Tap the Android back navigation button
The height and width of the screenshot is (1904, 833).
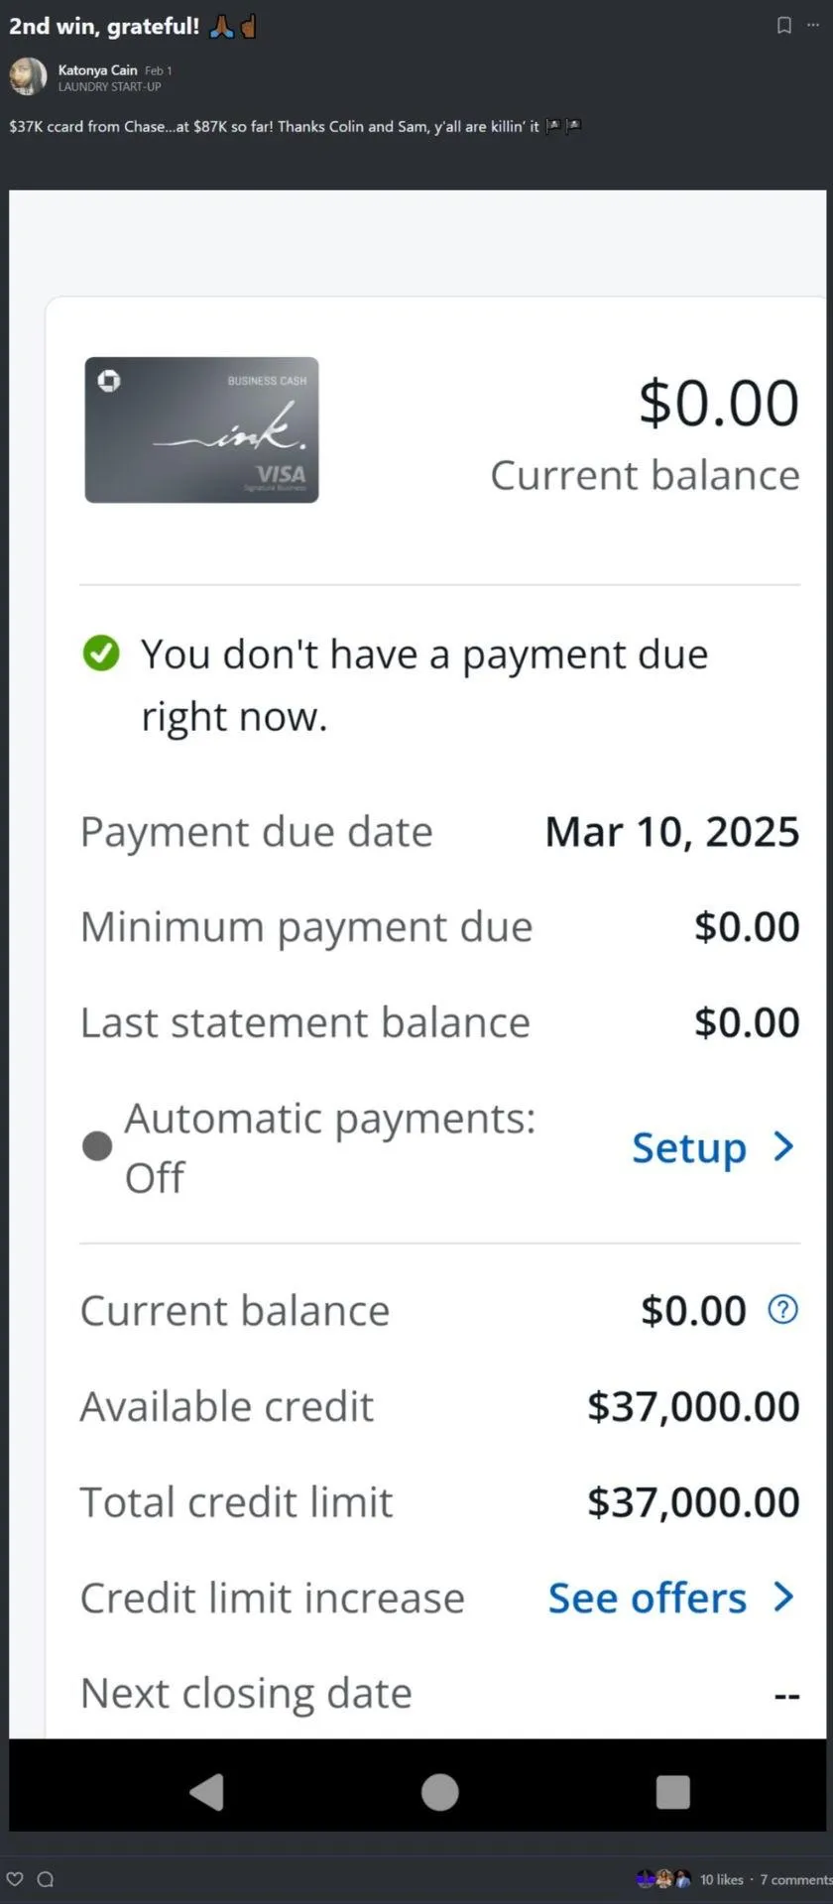pos(206,1792)
